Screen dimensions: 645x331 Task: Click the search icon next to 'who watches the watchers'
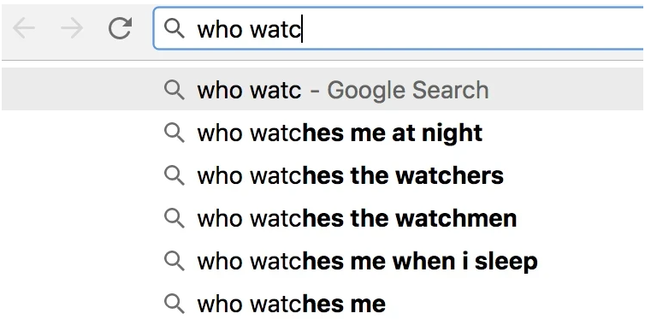(174, 175)
